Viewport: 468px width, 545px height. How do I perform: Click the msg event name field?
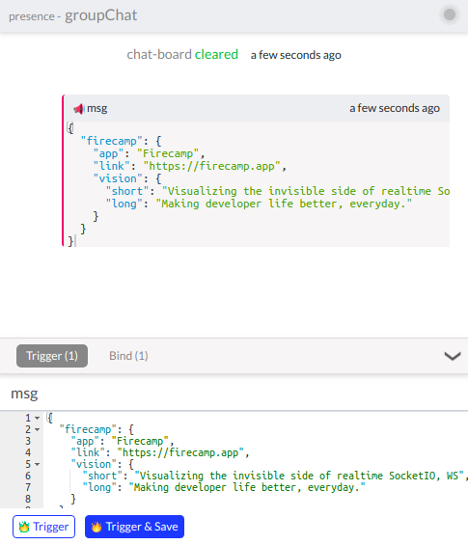point(234,394)
